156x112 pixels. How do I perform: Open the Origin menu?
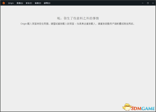[x=11, y=3]
